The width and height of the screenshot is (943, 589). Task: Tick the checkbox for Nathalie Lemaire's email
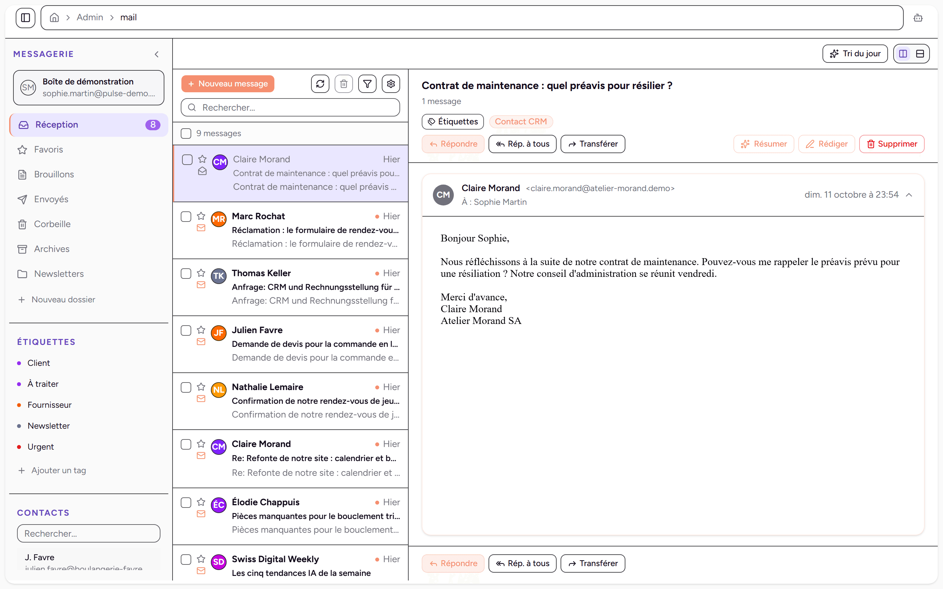coord(186,387)
